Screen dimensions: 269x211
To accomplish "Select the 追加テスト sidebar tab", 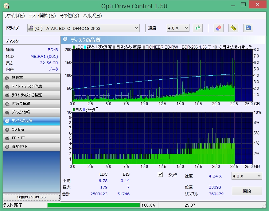I will (x=31, y=147).
